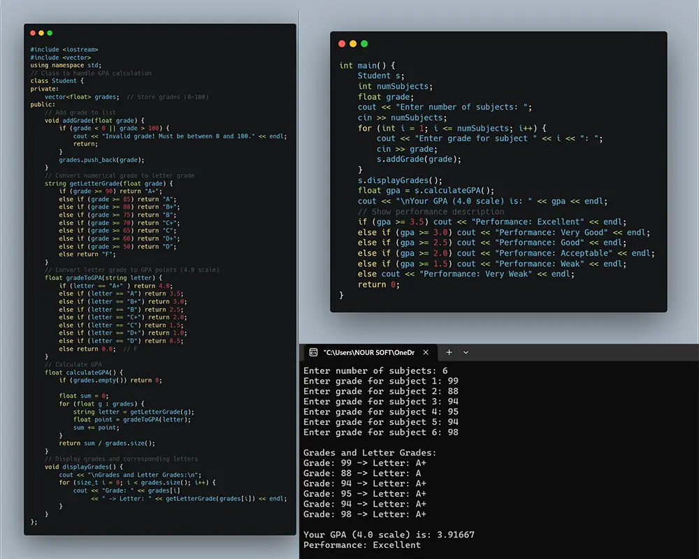
Task: Click the 'string letter = getLetterGrade(g);' line
Action: pyautogui.click(x=134, y=412)
